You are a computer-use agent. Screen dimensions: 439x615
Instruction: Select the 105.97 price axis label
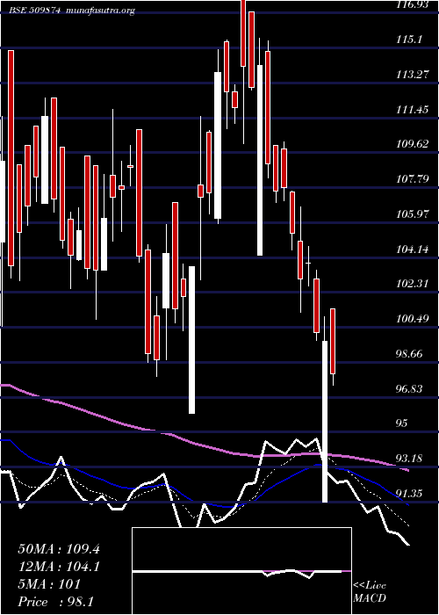(x=413, y=214)
